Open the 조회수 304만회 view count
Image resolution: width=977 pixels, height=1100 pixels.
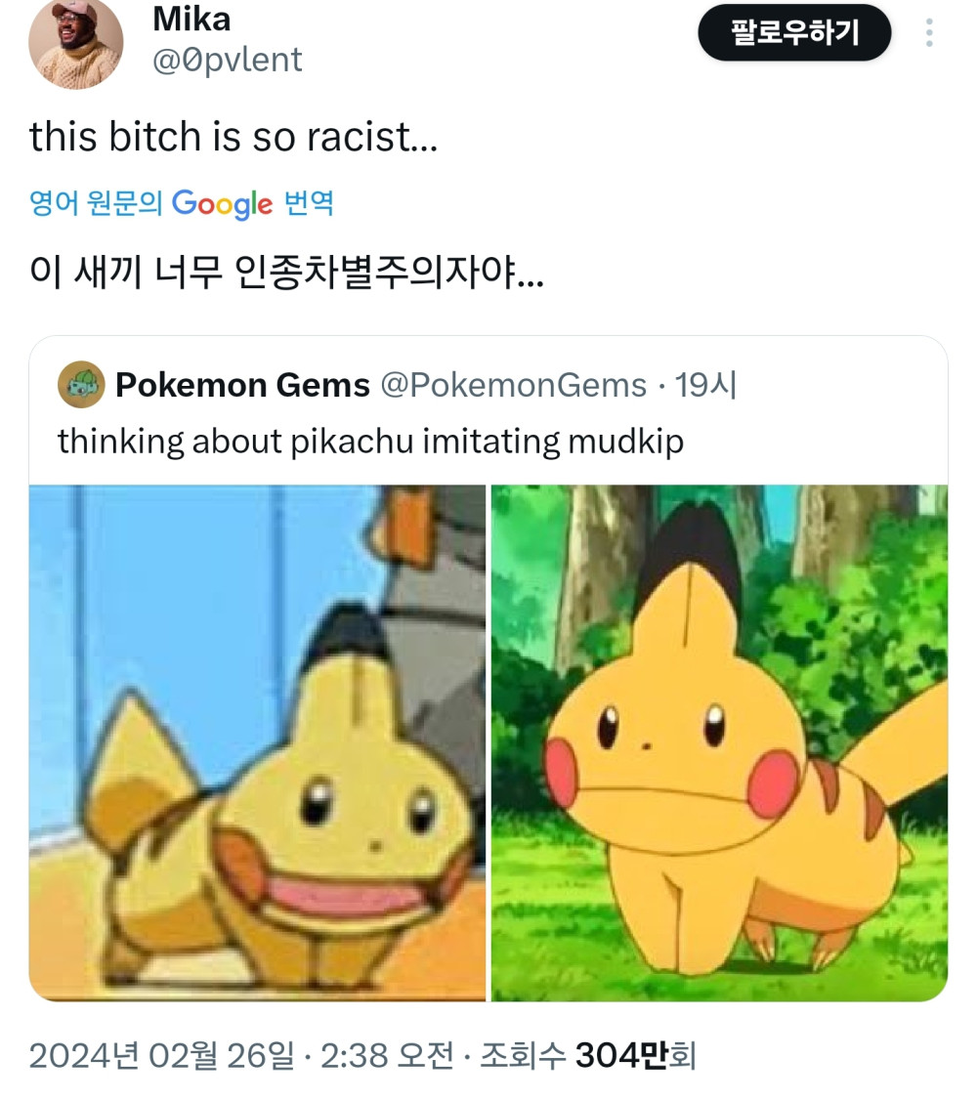click(588, 1055)
